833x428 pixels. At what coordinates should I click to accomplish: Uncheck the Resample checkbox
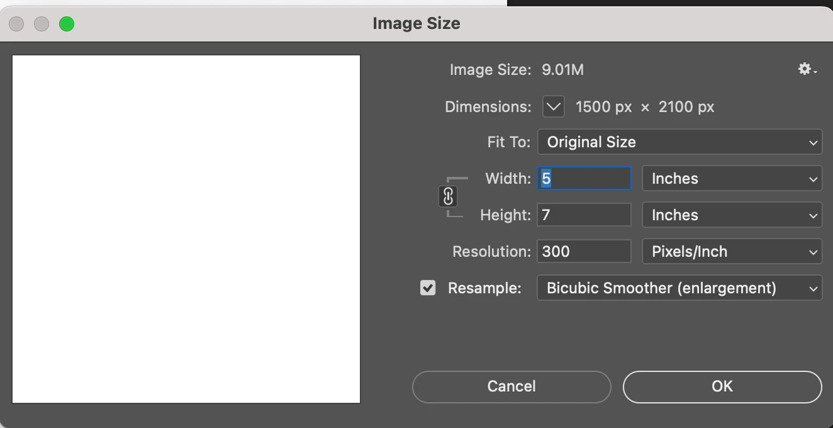[x=428, y=288]
